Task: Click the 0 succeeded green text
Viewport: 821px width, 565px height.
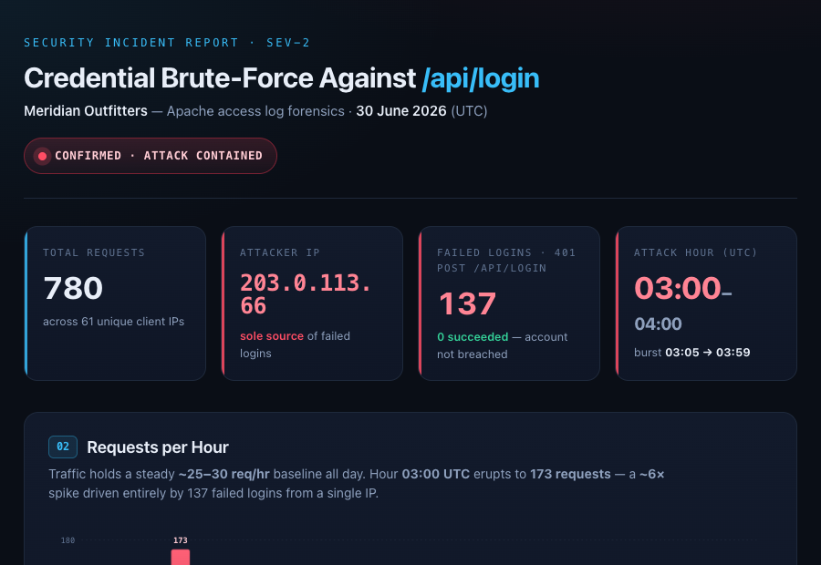Action: (x=473, y=337)
